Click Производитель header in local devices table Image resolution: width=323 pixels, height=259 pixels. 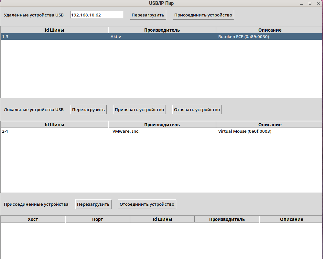click(x=162, y=125)
